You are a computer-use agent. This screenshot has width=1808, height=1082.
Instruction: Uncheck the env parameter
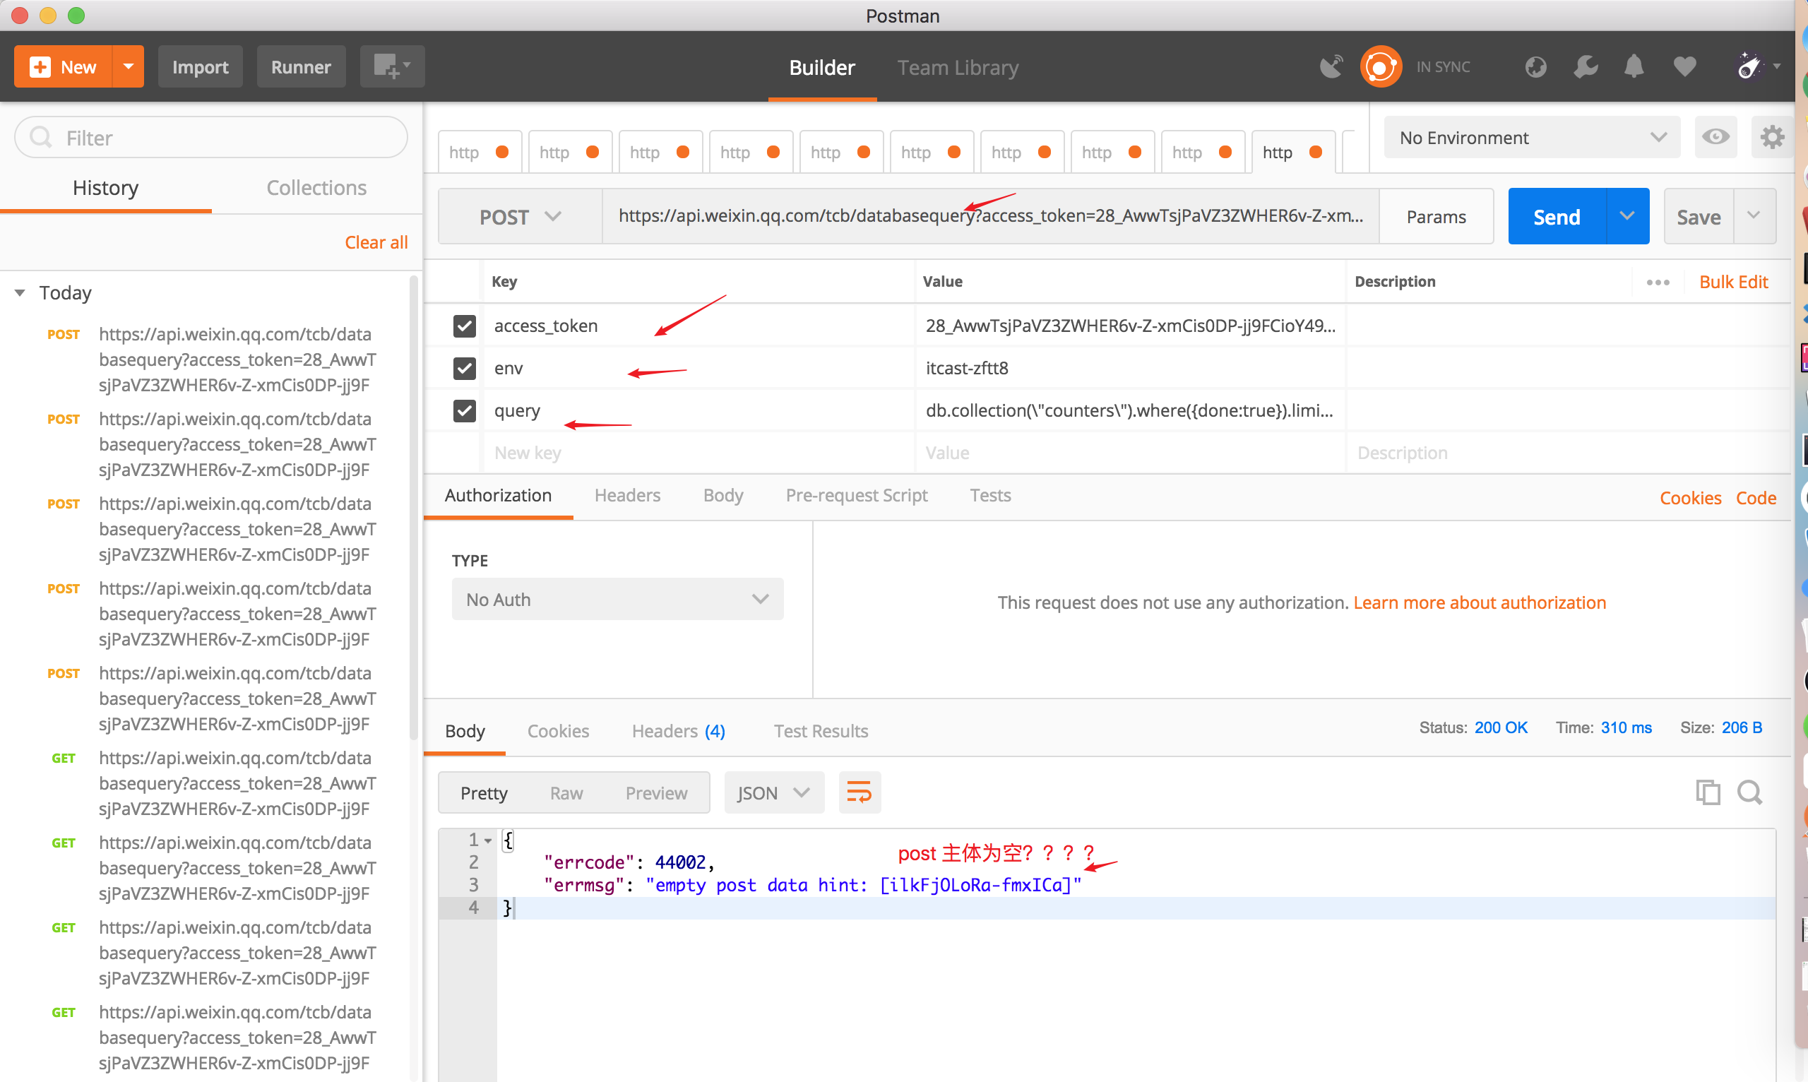(465, 368)
